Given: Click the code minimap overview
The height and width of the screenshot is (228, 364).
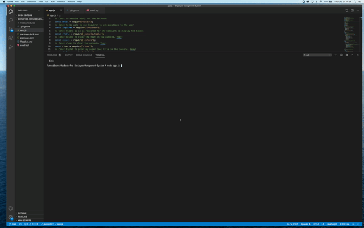Looking at the screenshot, I should click(351, 34).
